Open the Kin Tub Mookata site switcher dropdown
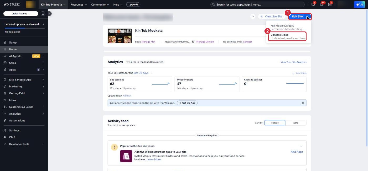 [53, 4]
